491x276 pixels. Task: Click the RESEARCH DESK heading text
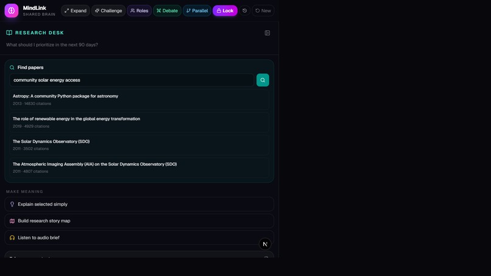(40, 32)
